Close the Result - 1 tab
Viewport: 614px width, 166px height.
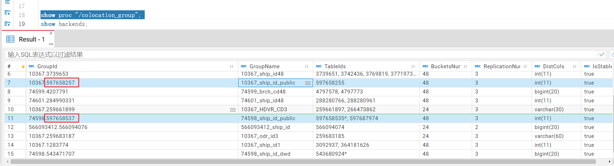[51, 33]
